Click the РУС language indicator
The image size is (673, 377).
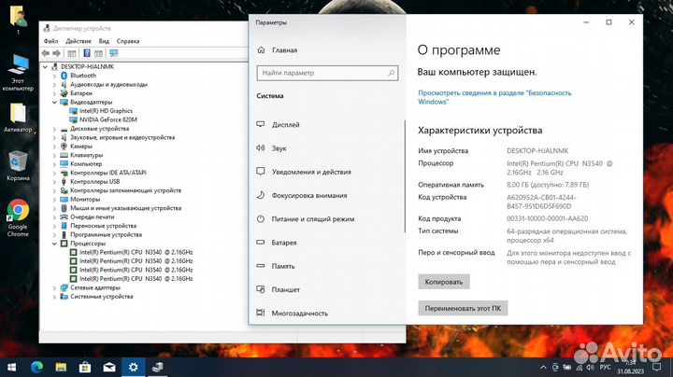605,367
